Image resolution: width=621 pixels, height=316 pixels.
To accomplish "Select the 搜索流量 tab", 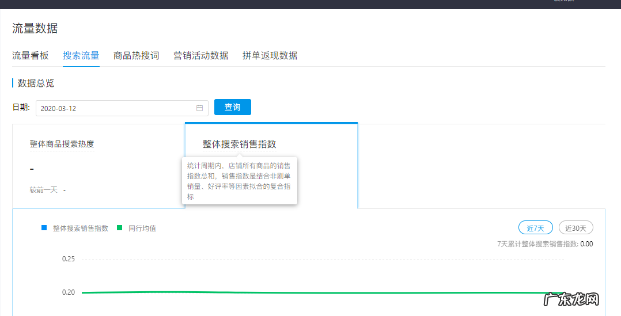I will (81, 55).
